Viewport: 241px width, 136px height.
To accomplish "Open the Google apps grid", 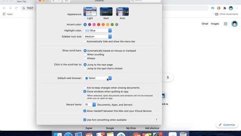I will click(226, 24).
